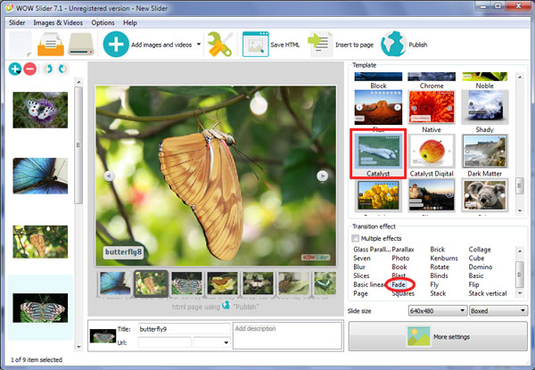
Task: Click the transition effects scrollbar down arrow
Action: tap(520, 293)
